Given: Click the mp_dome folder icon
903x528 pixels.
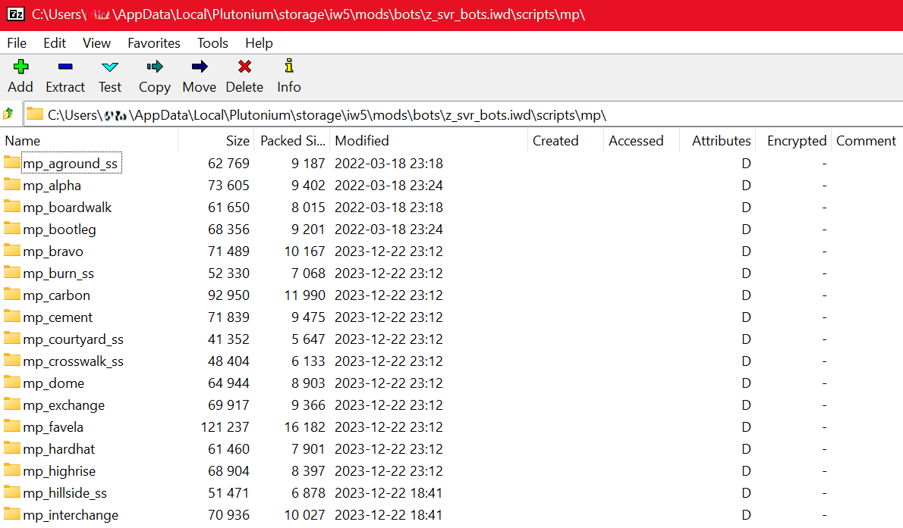Looking at the screenshot, I should pos(12,382).
